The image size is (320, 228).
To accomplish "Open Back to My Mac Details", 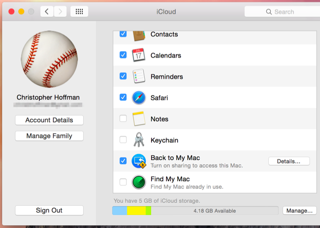I will pyautogui.click(x=288, y=161).
